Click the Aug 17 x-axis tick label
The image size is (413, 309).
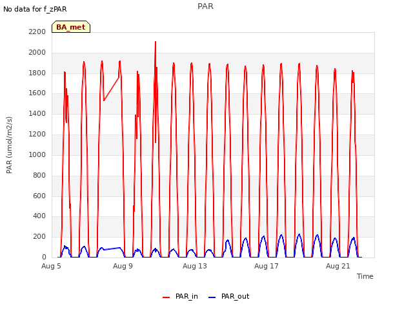[x=267, y=266]
